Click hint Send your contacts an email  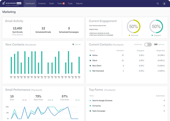click(x=99, y=33)
